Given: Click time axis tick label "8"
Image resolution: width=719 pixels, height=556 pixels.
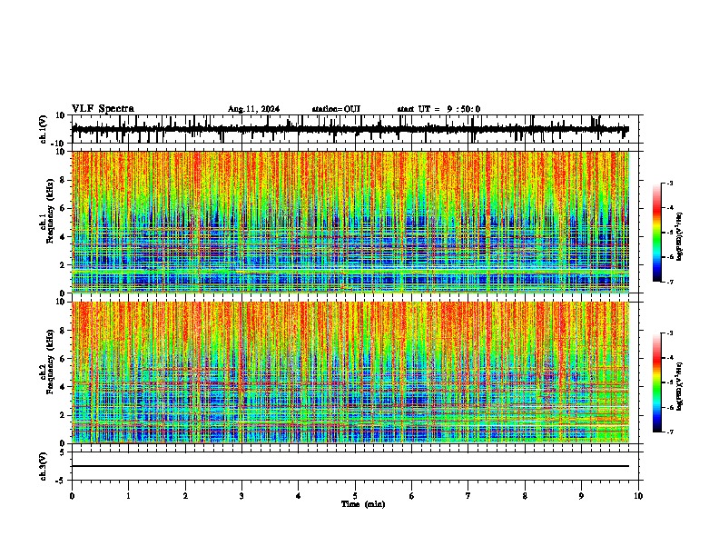Looking at the screenshot, I should point(525,496).
